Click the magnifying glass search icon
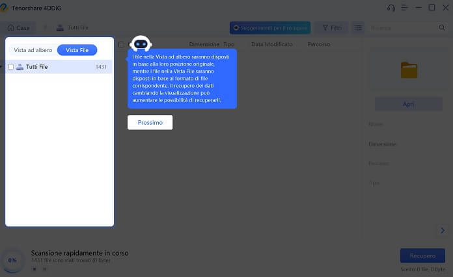The image size is (453, 277). [x=442, y=27]
